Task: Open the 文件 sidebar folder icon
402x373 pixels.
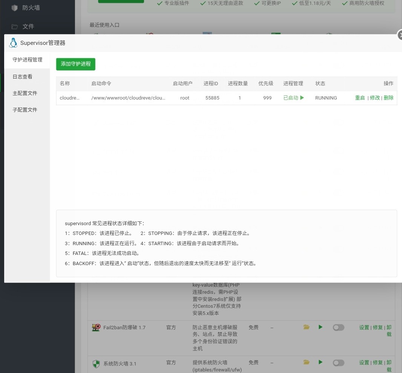Action: [14, 26]
